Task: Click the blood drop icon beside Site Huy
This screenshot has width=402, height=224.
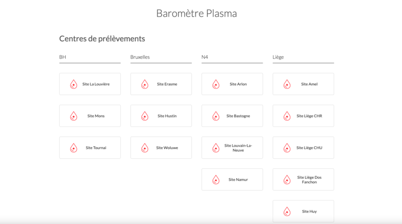Action: [x=287, y=211]
